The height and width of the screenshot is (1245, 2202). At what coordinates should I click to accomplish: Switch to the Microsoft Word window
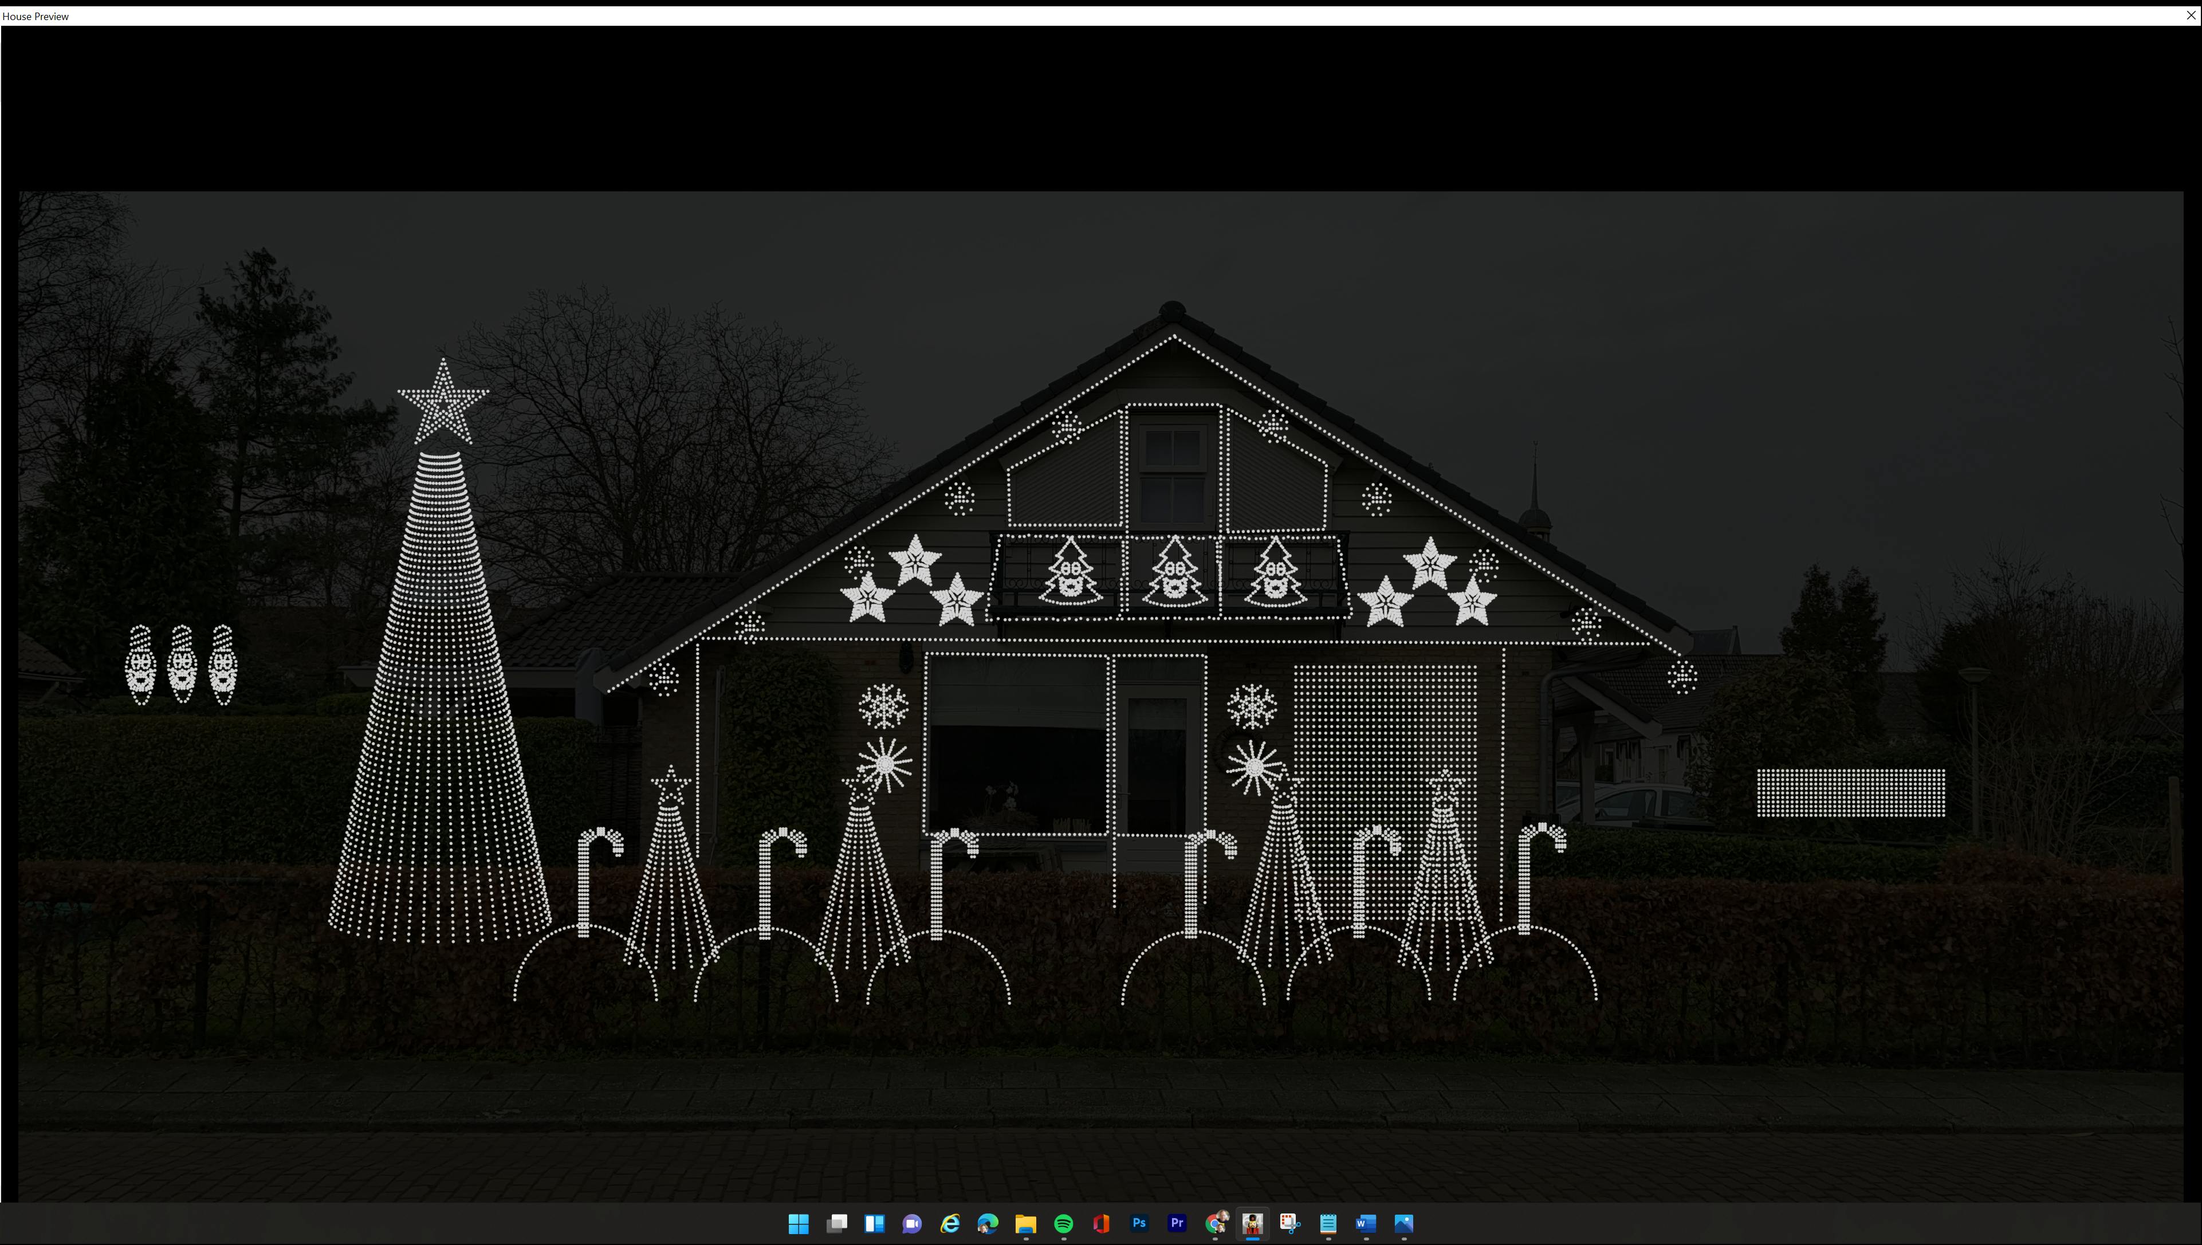[x=1366, y=1224]
